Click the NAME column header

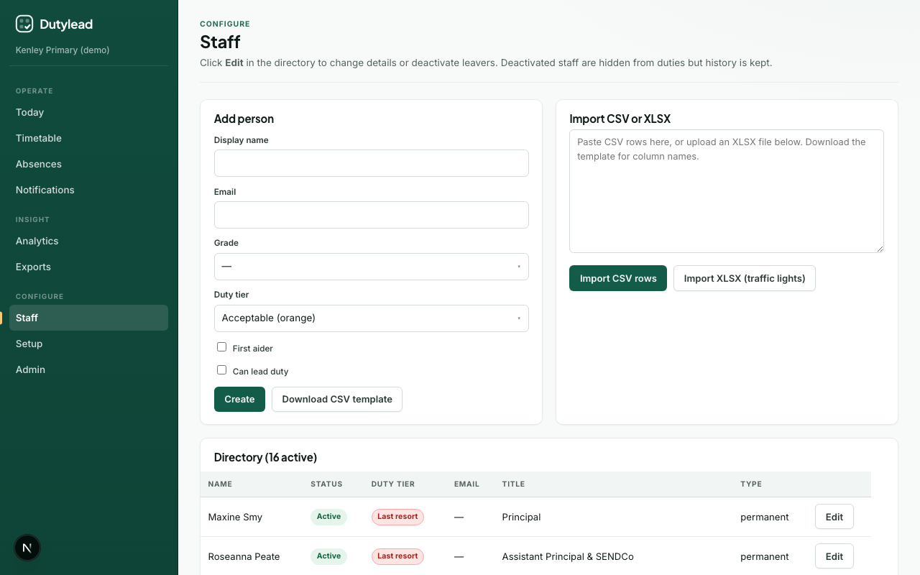coord(220,484)
